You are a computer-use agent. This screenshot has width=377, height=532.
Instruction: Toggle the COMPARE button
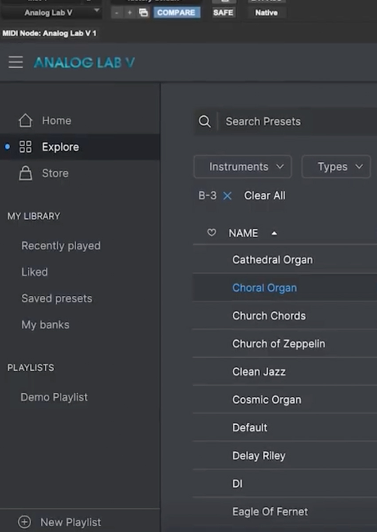pos(177,13)
